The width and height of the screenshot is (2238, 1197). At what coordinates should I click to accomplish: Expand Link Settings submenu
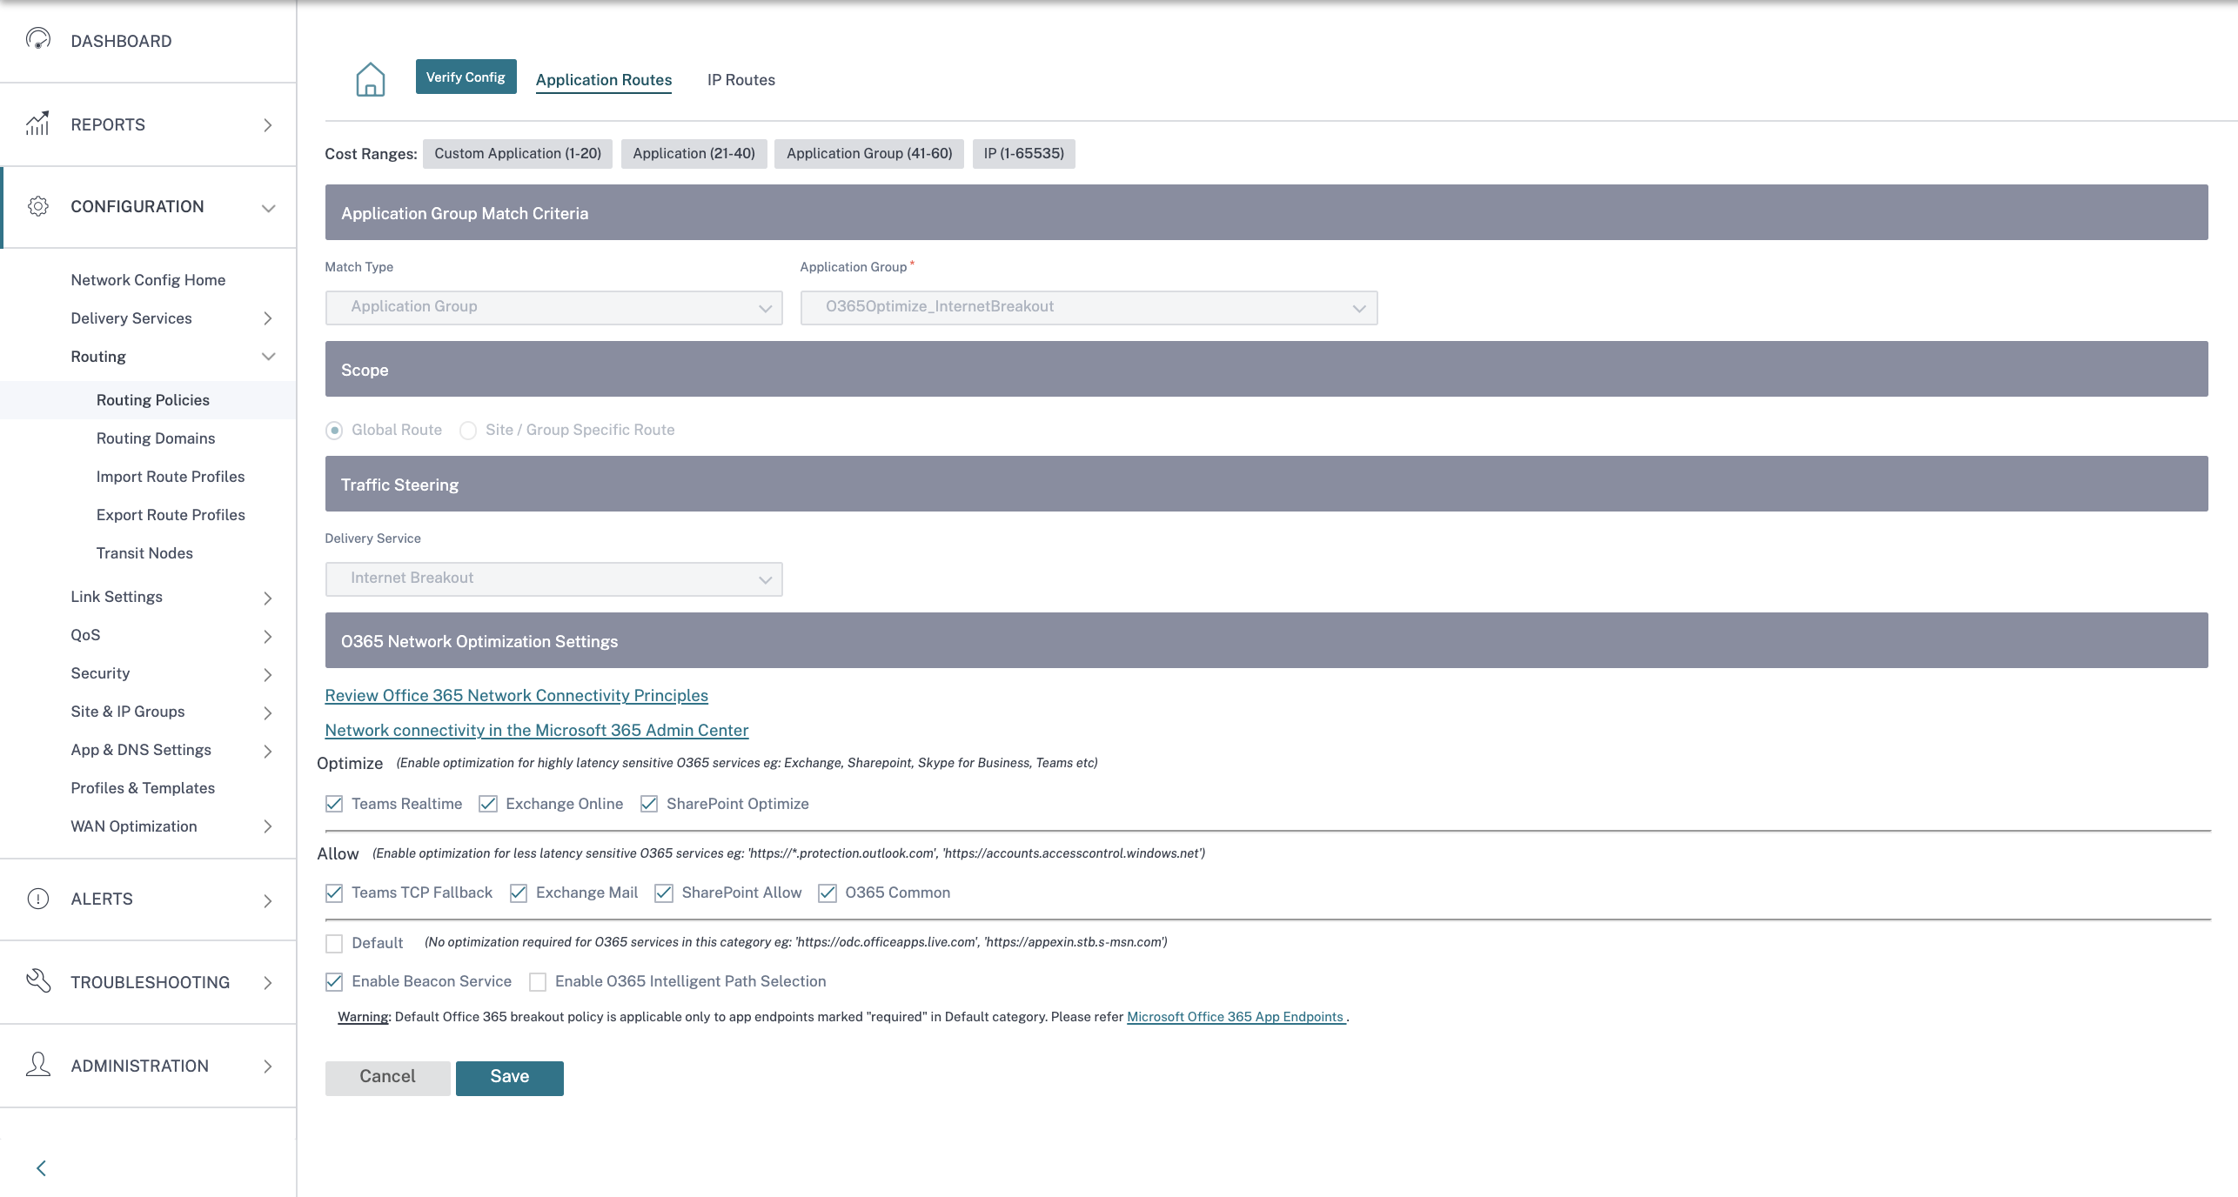(x=268, y=597)
